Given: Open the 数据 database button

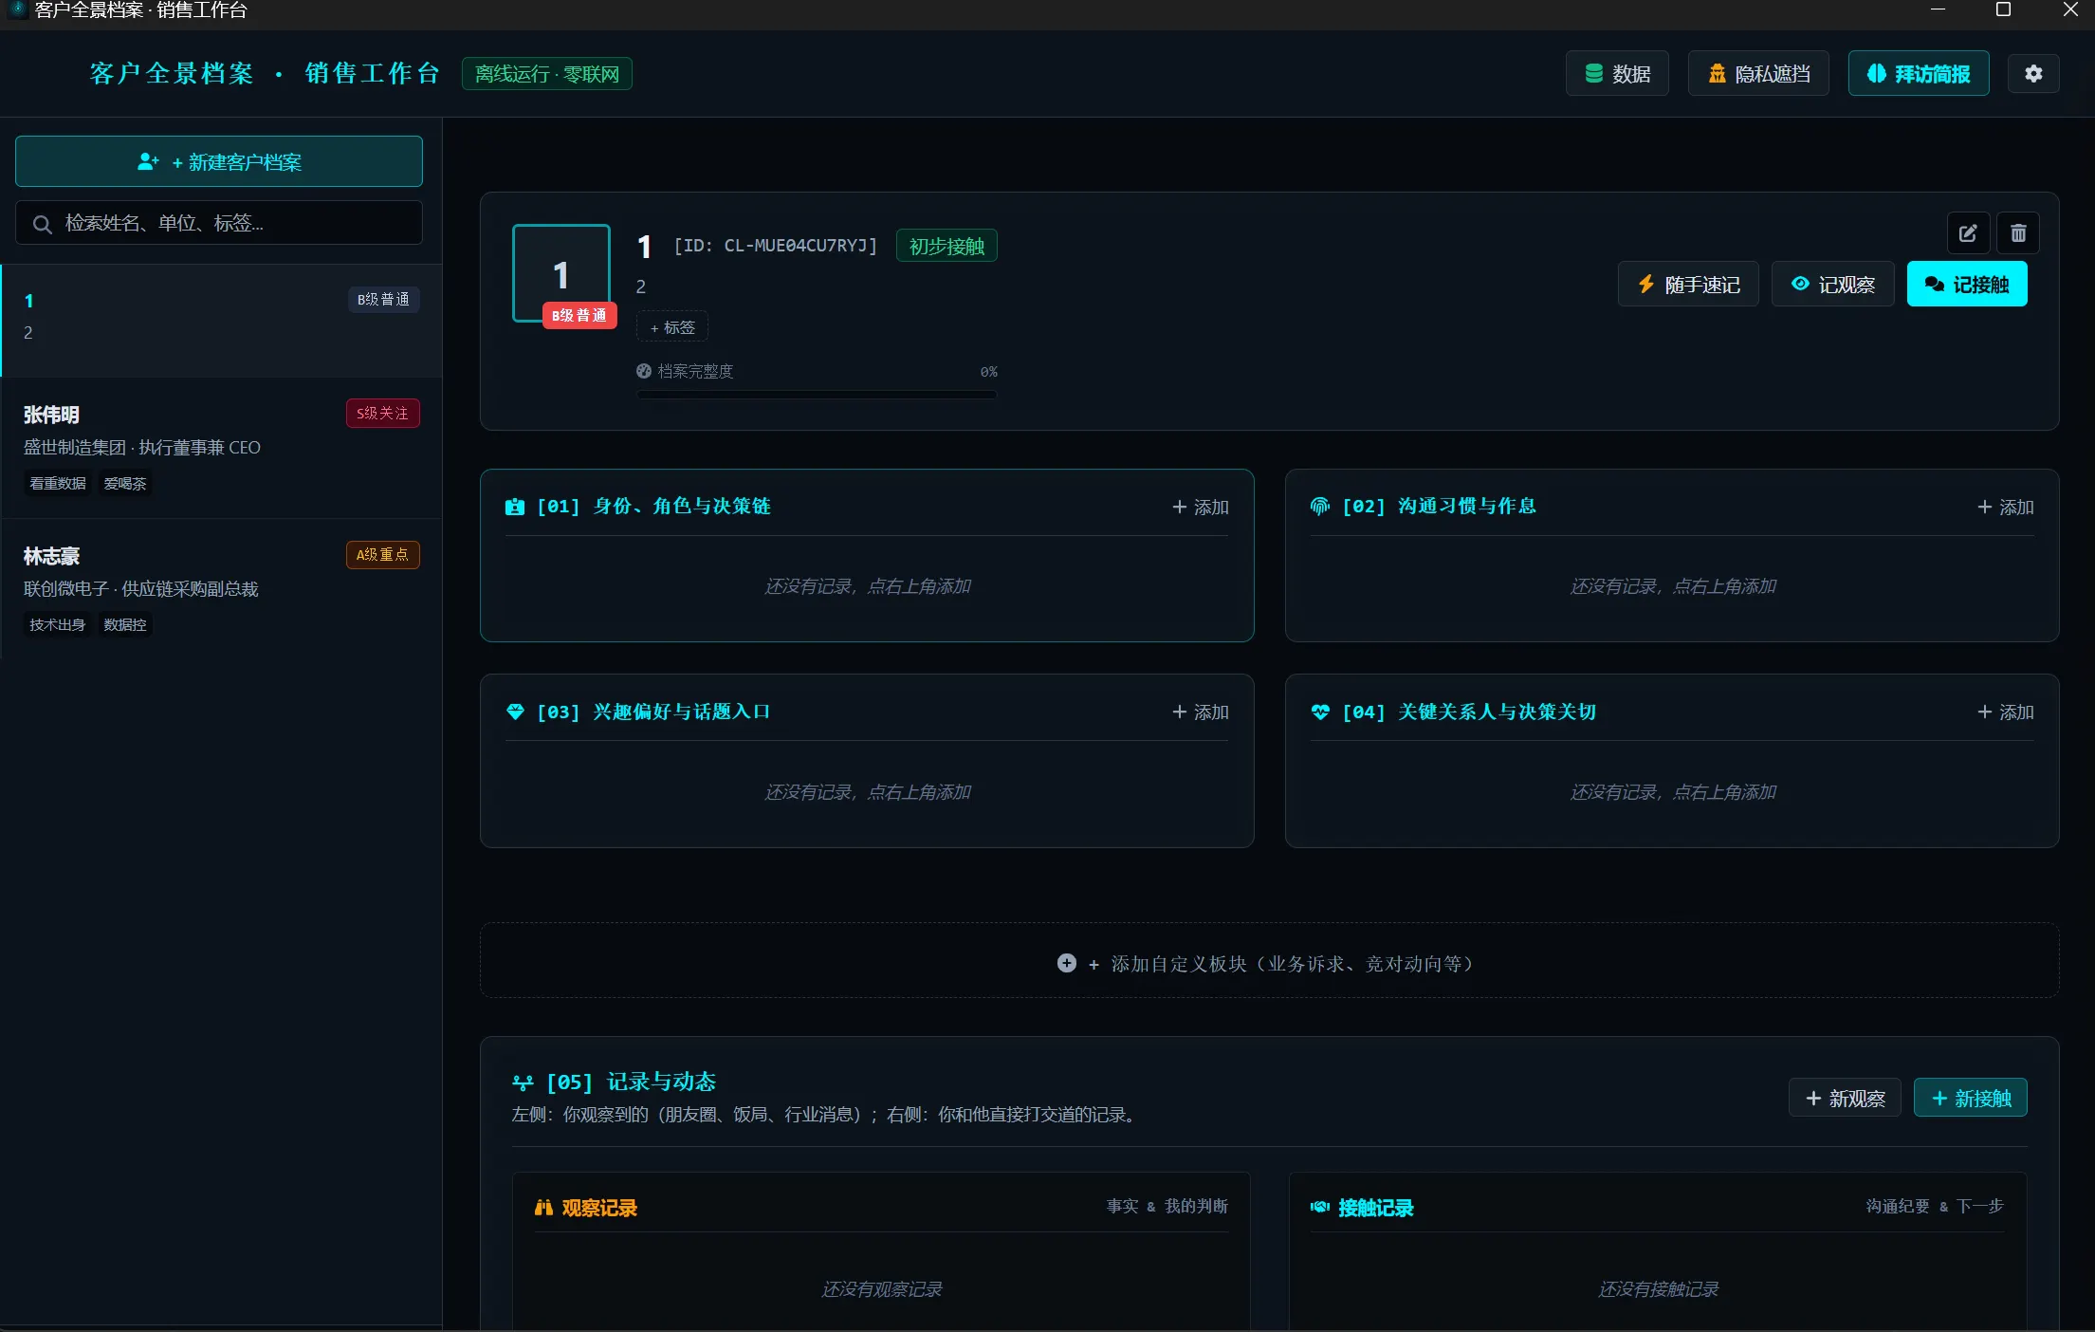Looking at the screenshot, I should (1617, 73).
